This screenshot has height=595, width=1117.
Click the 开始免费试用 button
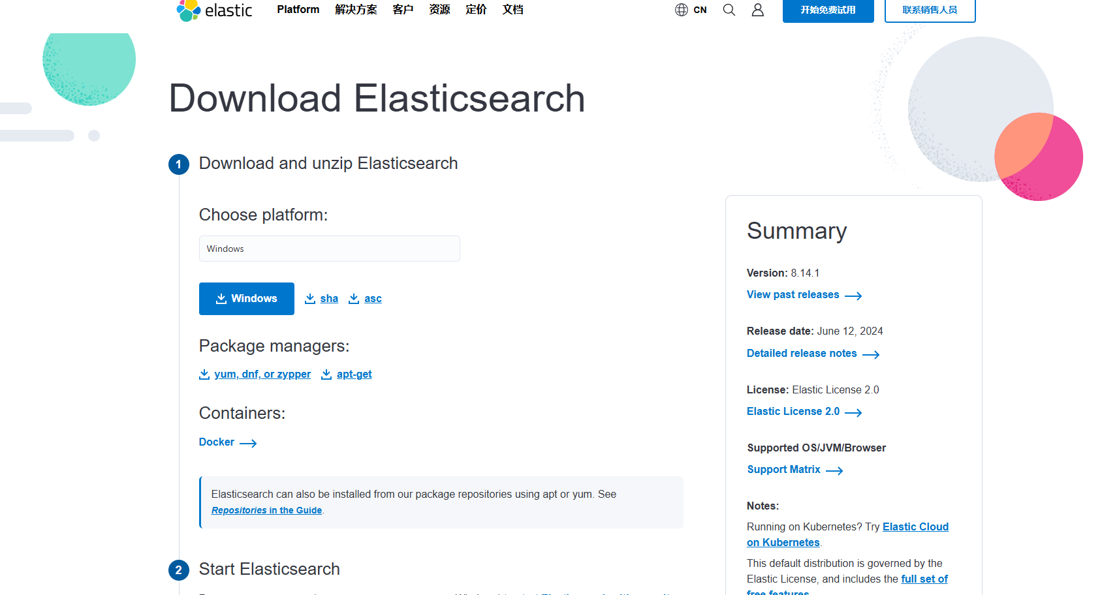point(828,11)
